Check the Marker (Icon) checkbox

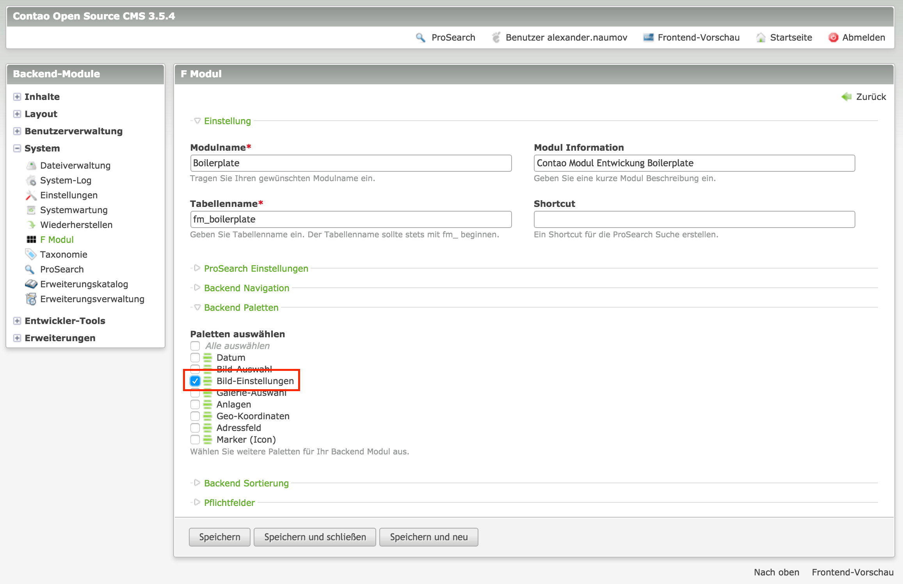tap(195, 440)
